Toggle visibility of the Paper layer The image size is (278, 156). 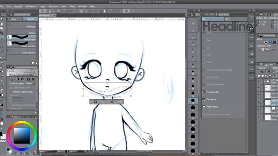tap(258, 117)
